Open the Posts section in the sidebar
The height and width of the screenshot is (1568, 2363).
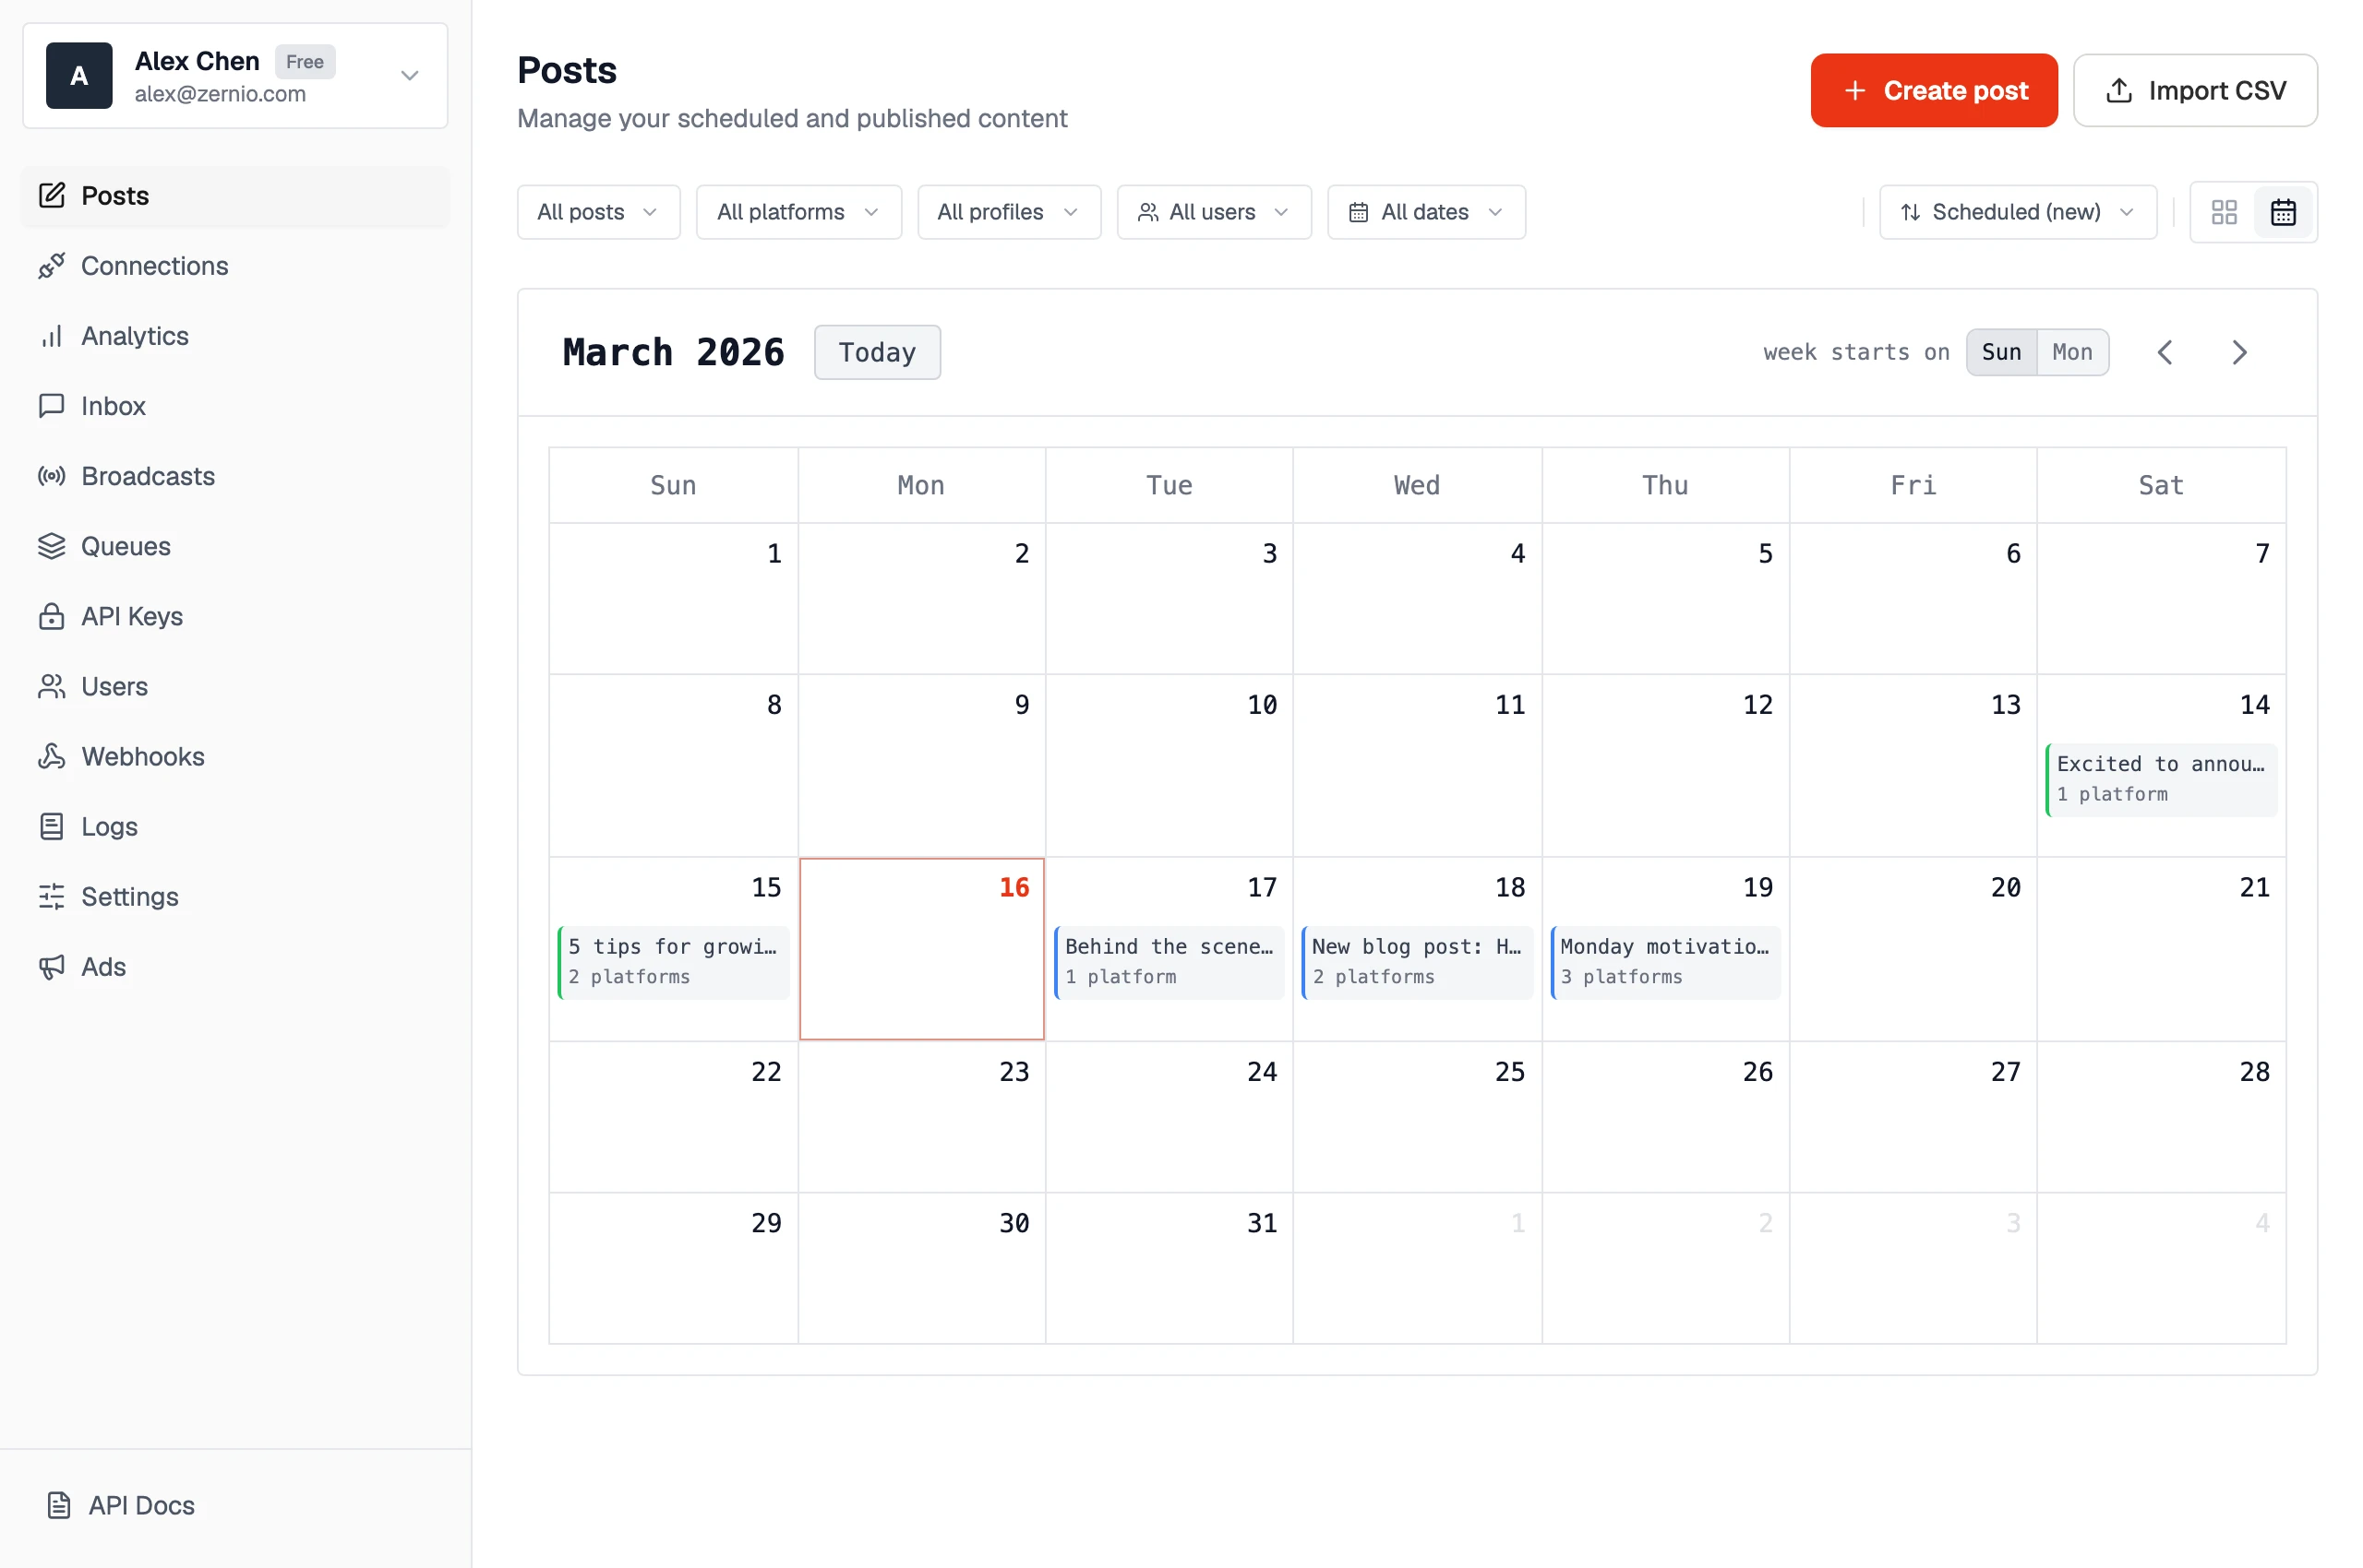click(114, 195)
